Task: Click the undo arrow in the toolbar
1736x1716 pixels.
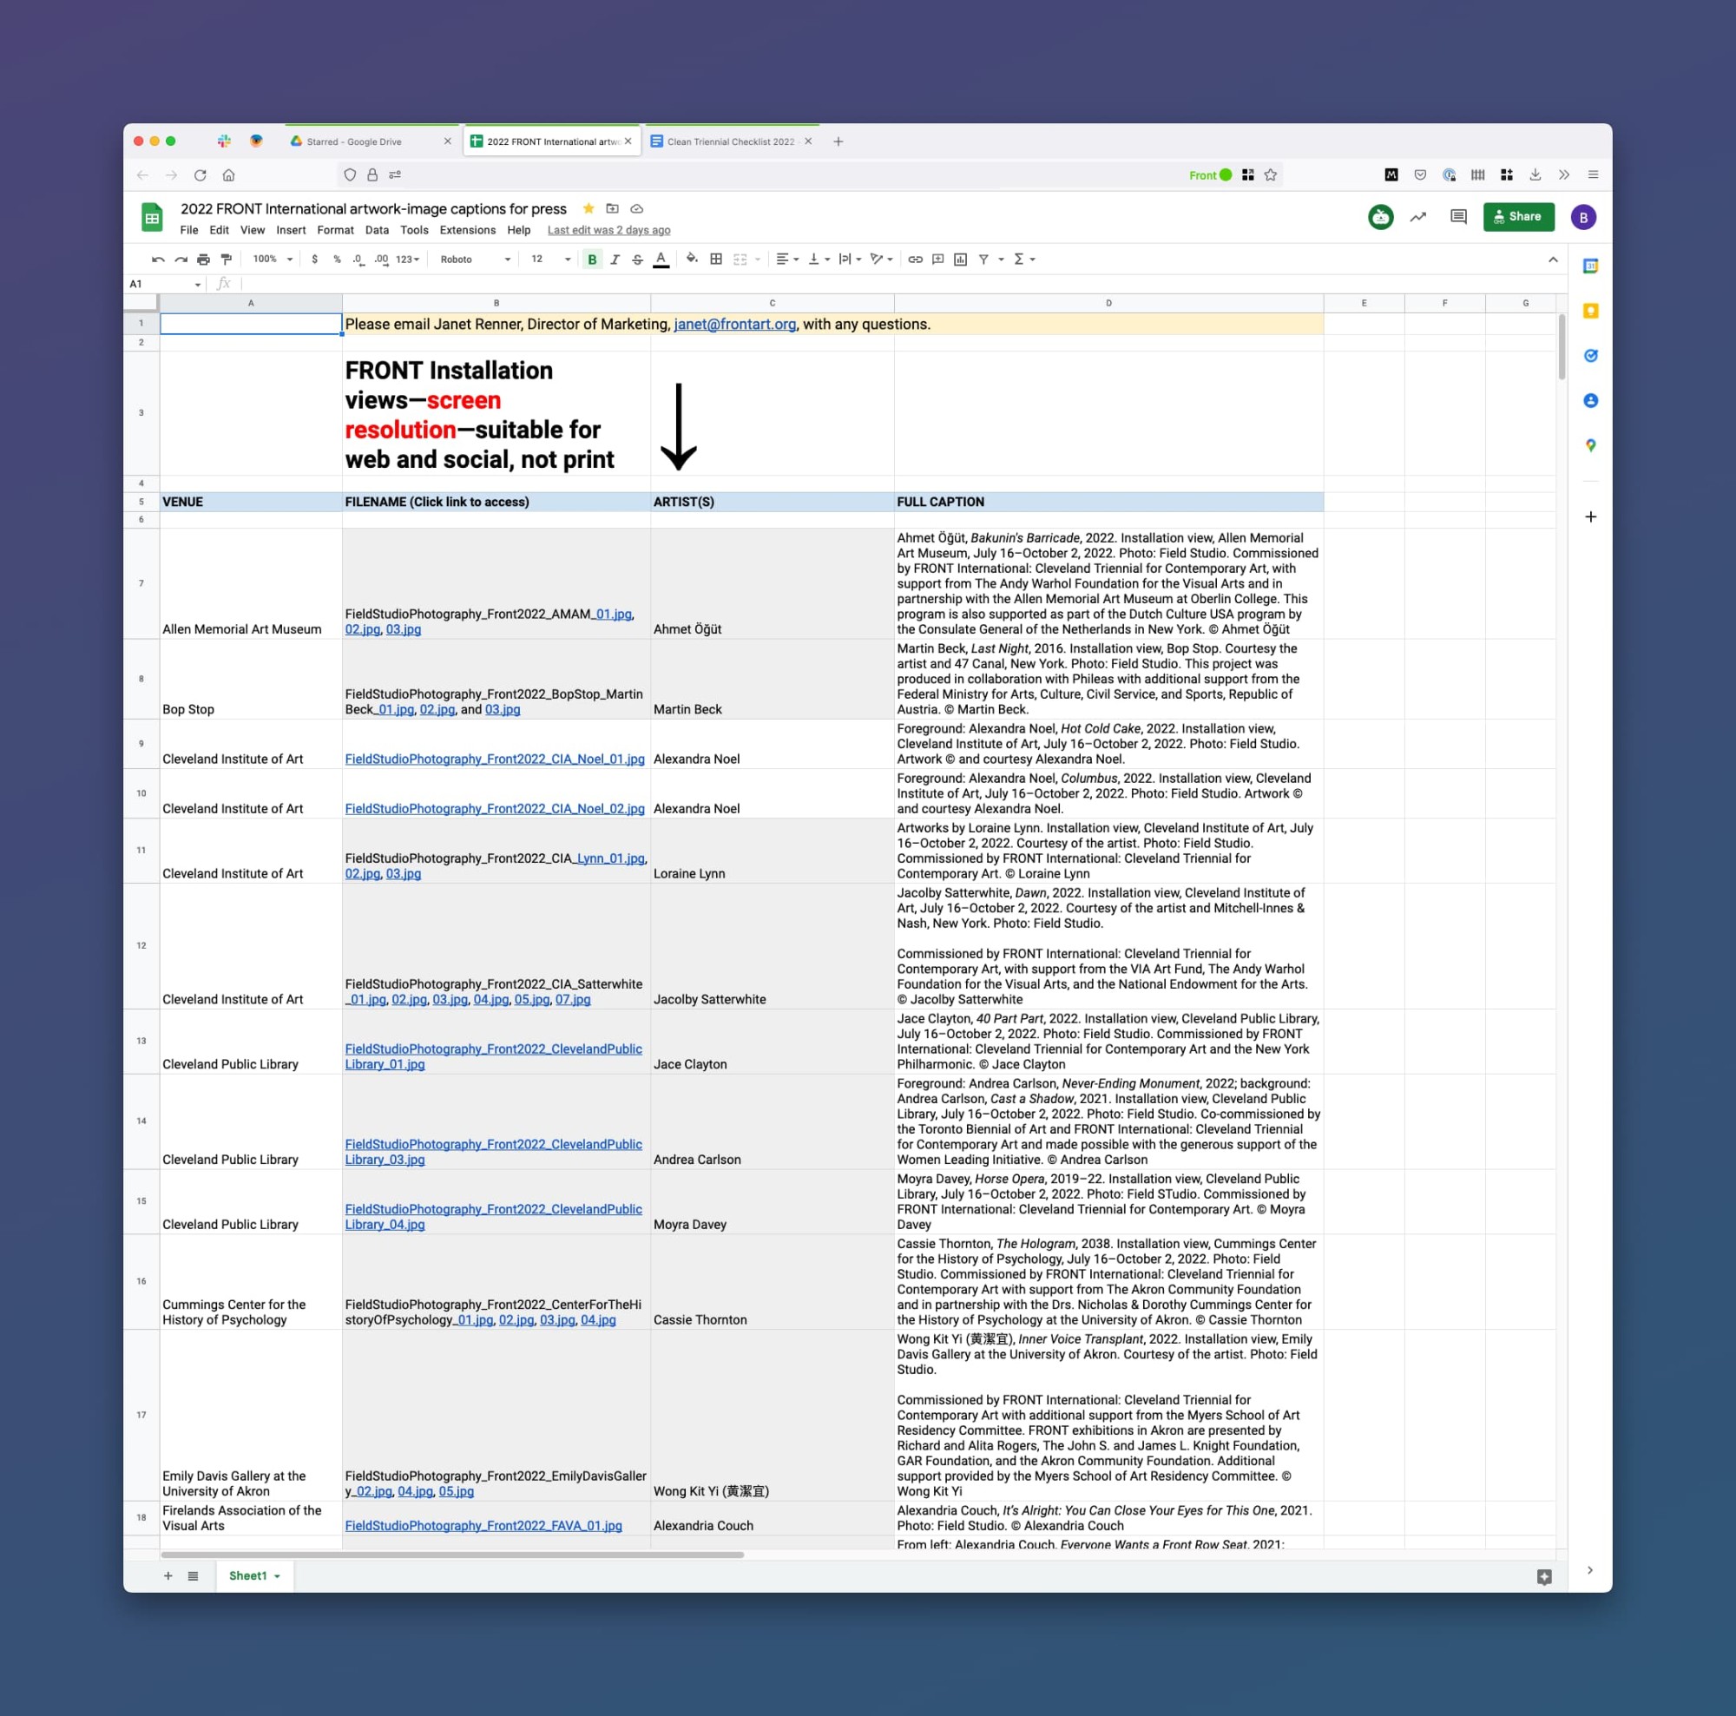Action: pos(158,260)
